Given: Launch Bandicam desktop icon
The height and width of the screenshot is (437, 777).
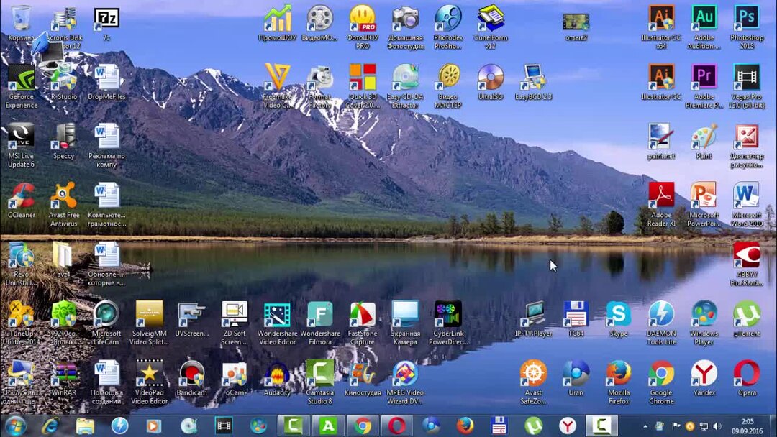Looking at the screenshot, I should [x=192, y=378].
